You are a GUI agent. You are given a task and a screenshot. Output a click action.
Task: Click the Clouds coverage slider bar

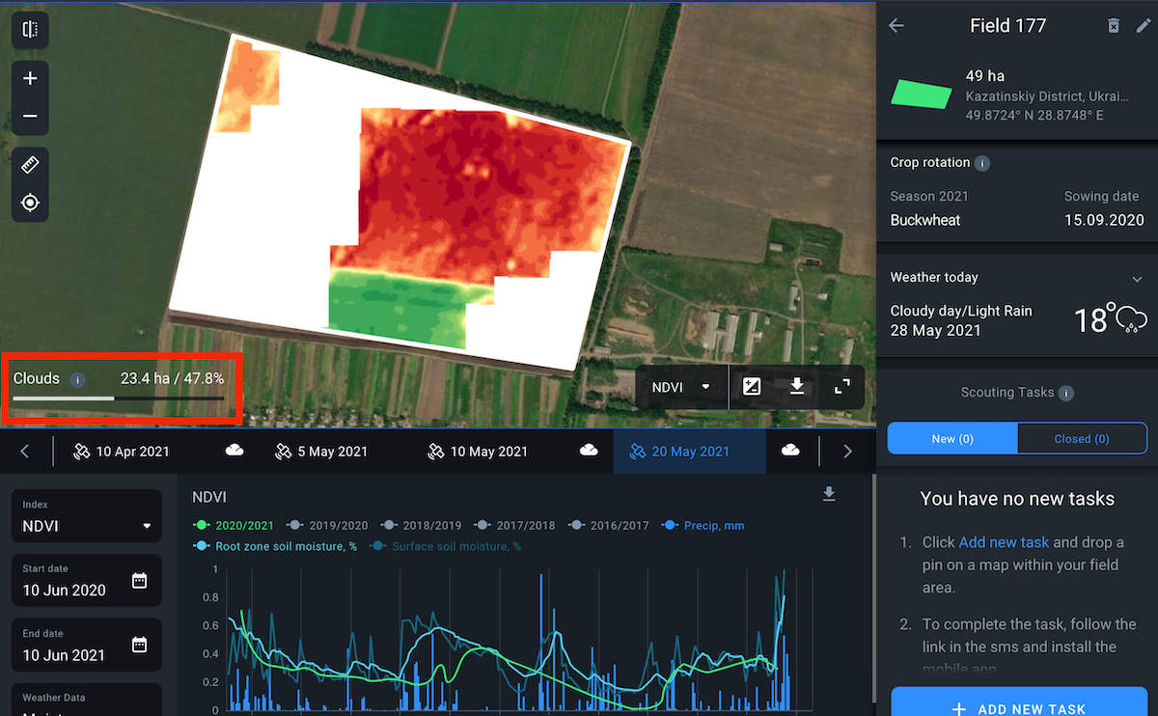tap(118, 398)
